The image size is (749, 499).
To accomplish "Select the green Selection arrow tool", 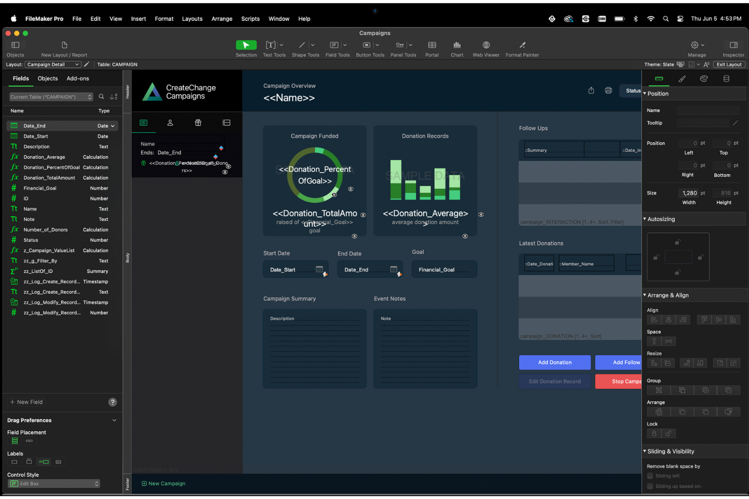I will [246, 46].
